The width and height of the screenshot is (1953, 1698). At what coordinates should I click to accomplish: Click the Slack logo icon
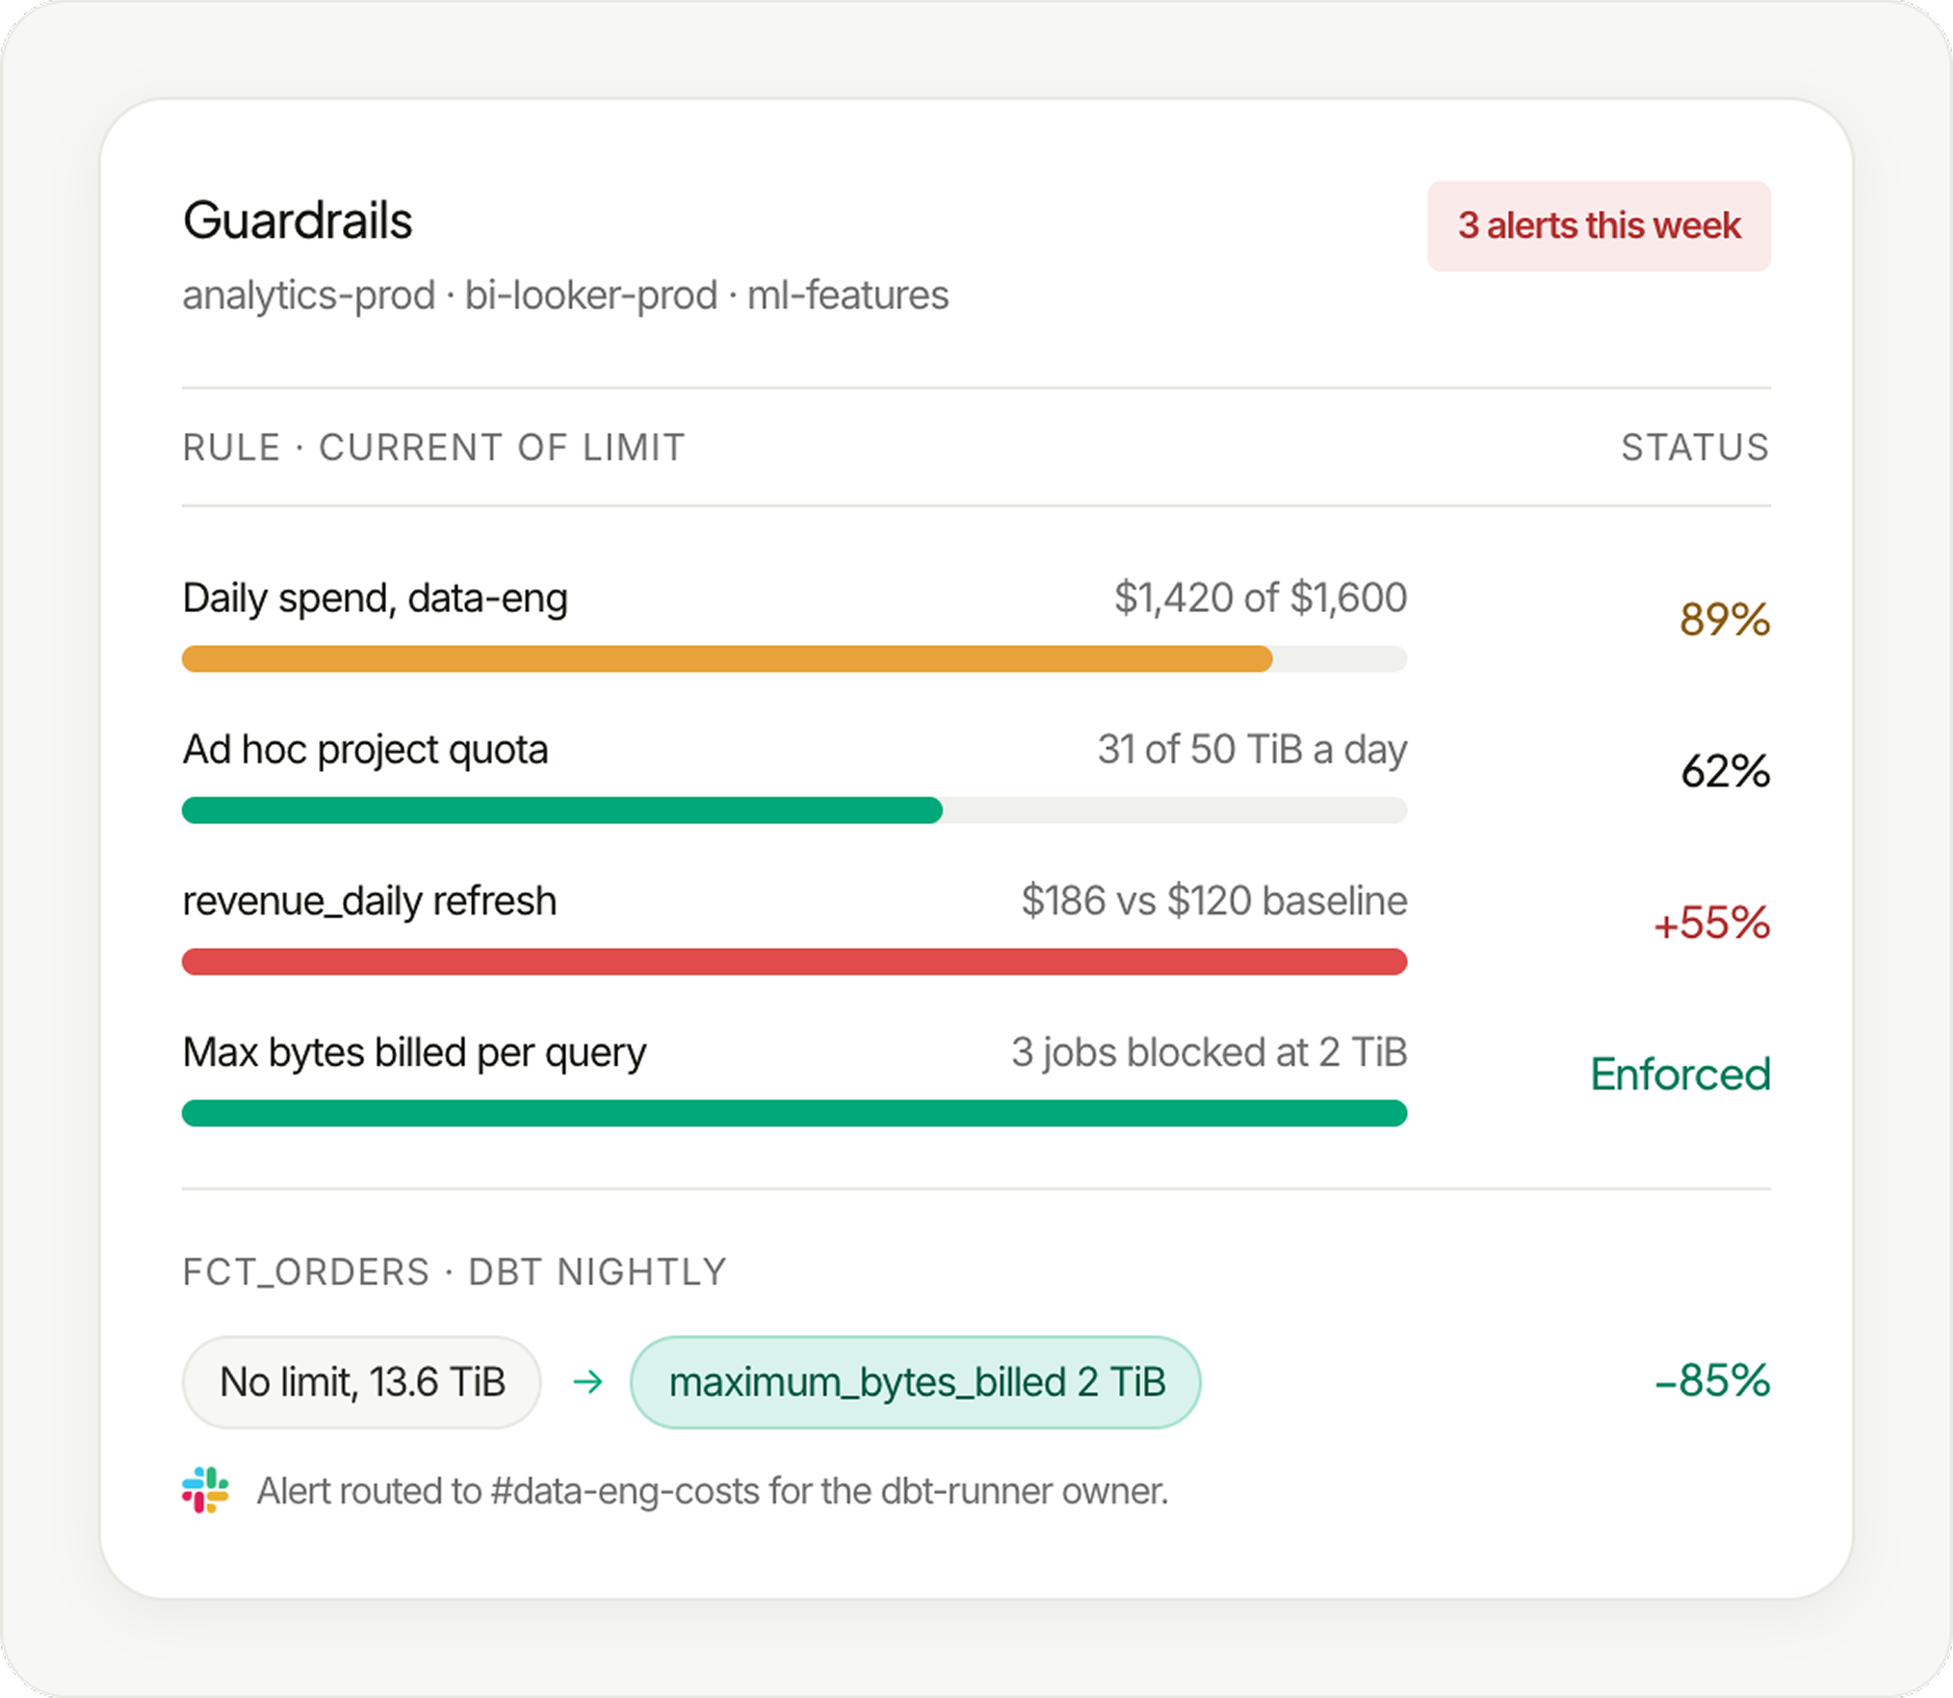[x=205, y=1490]
